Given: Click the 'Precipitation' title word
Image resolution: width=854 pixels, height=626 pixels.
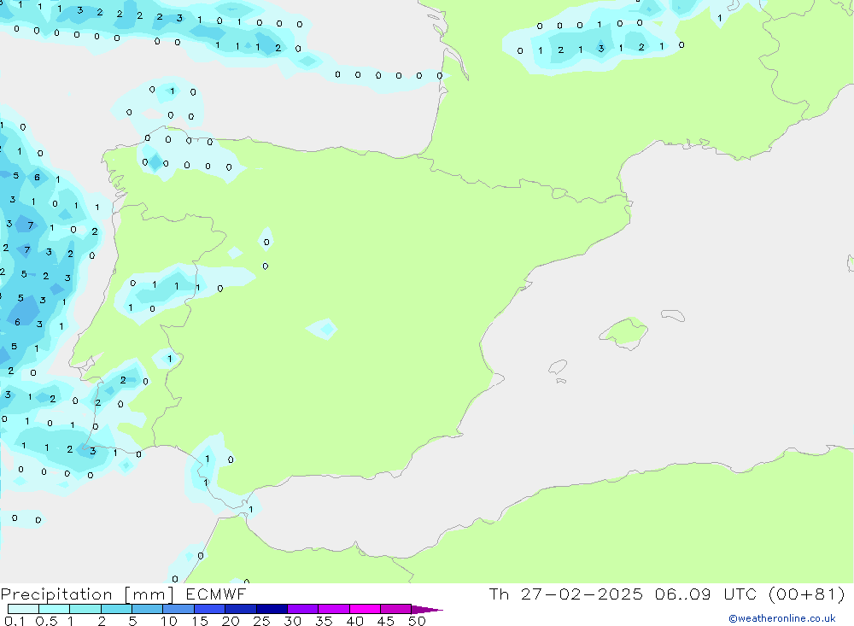Looking at the screenshot, I should coord(56,594).
